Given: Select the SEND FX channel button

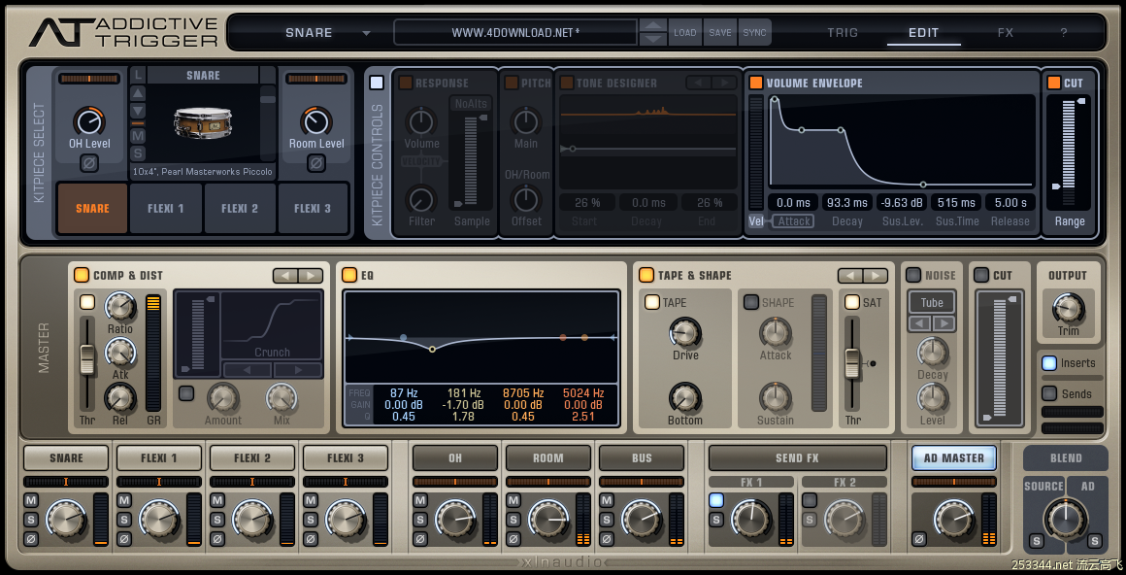Looking at the screenshot, I should (x=797, y=457).
